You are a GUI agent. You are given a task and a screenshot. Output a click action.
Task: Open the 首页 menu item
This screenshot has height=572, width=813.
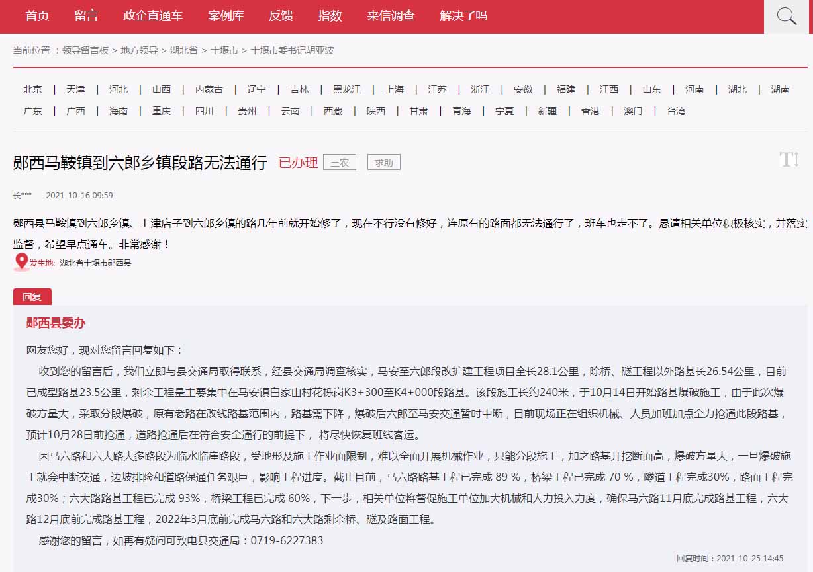[37, 16]
